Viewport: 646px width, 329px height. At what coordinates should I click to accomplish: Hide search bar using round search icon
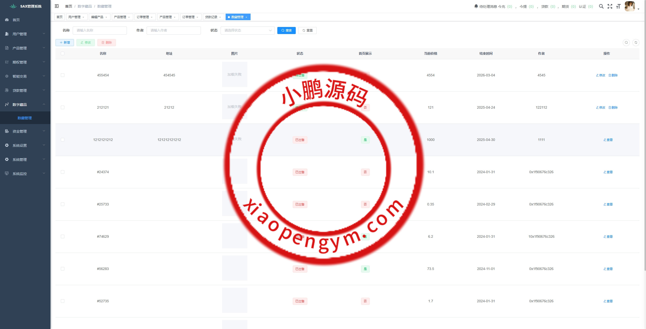tap(626, 43)
